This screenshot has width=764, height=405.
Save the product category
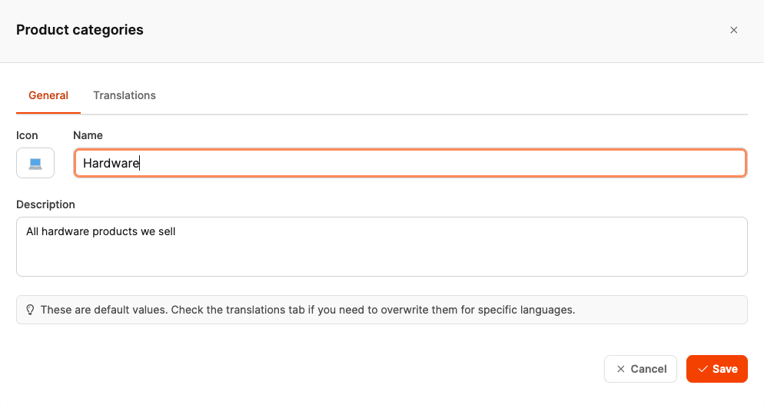[716, 369]
